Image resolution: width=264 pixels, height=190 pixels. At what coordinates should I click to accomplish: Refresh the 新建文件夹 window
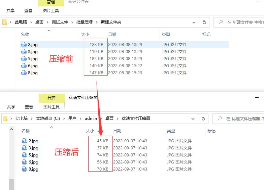(204, 22)
